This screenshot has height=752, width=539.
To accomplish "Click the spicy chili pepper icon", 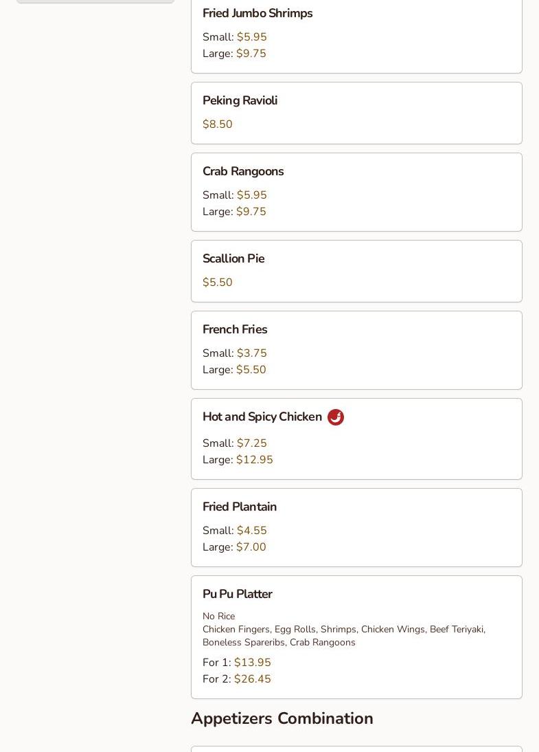I will pos(336,417).
